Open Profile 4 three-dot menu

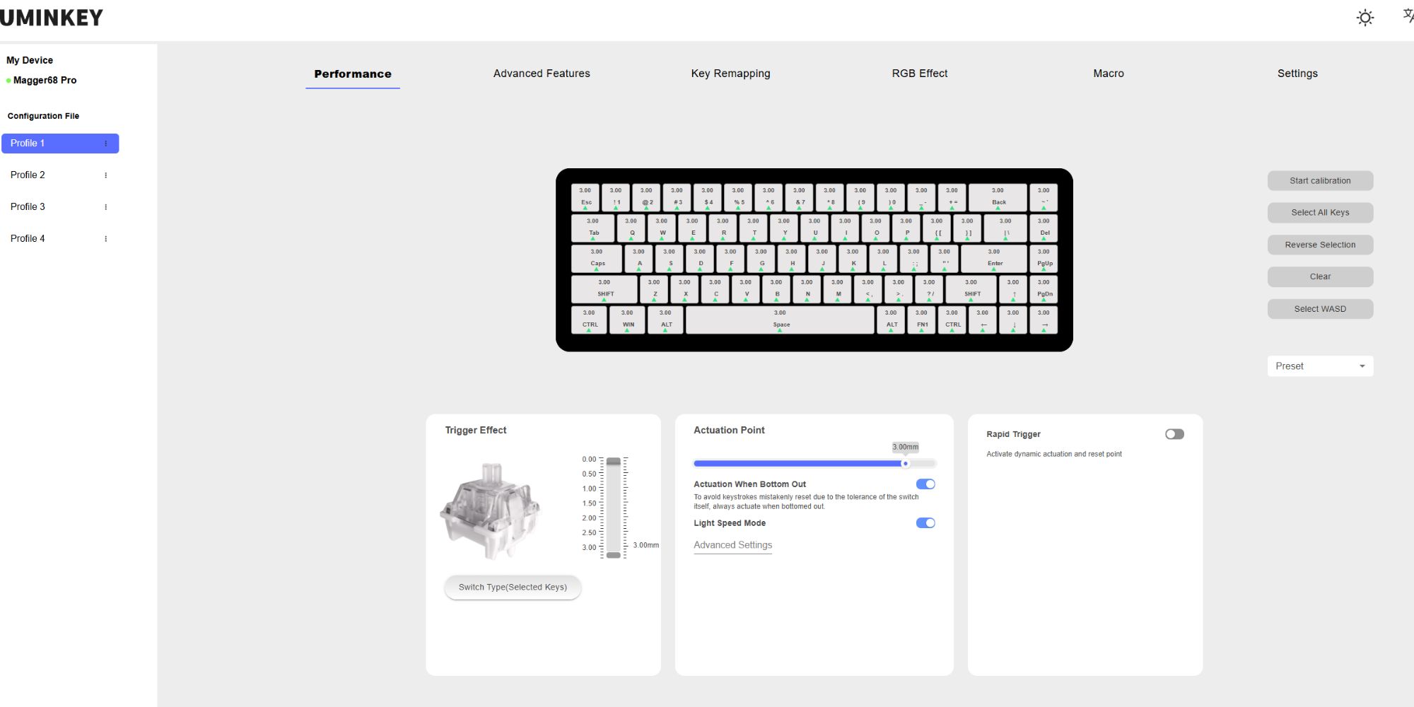106,239
